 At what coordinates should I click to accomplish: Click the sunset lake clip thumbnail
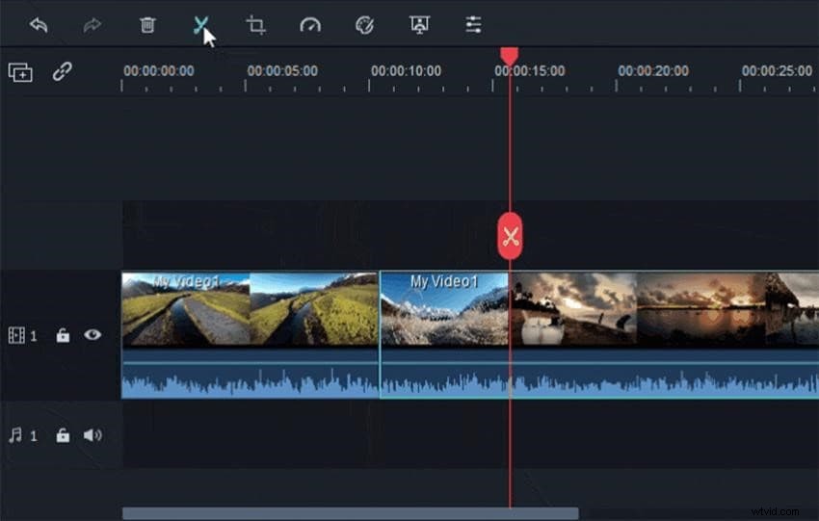point(700,309)
